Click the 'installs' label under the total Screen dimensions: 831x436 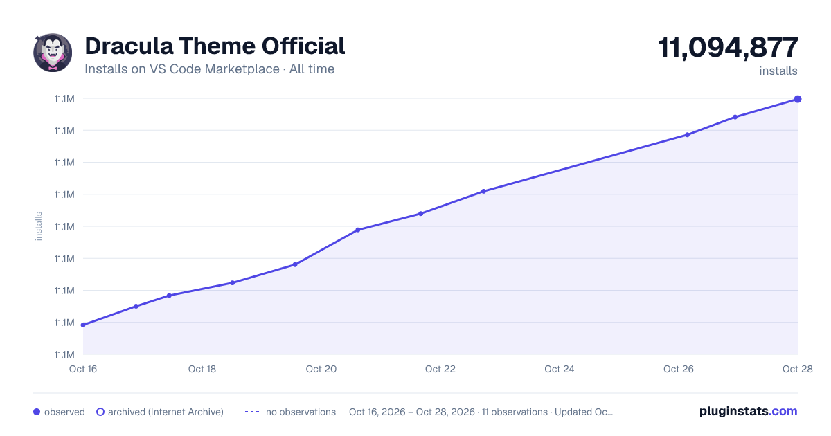(x=778, y=71)
